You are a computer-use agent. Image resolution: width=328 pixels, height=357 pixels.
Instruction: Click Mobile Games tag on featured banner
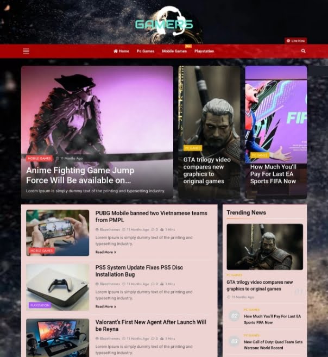pyautogui.click(x=39, y=159)
